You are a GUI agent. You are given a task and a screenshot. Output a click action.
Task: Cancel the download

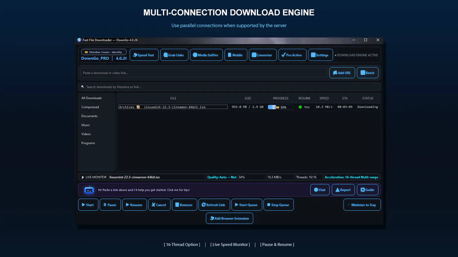(159, 205)
